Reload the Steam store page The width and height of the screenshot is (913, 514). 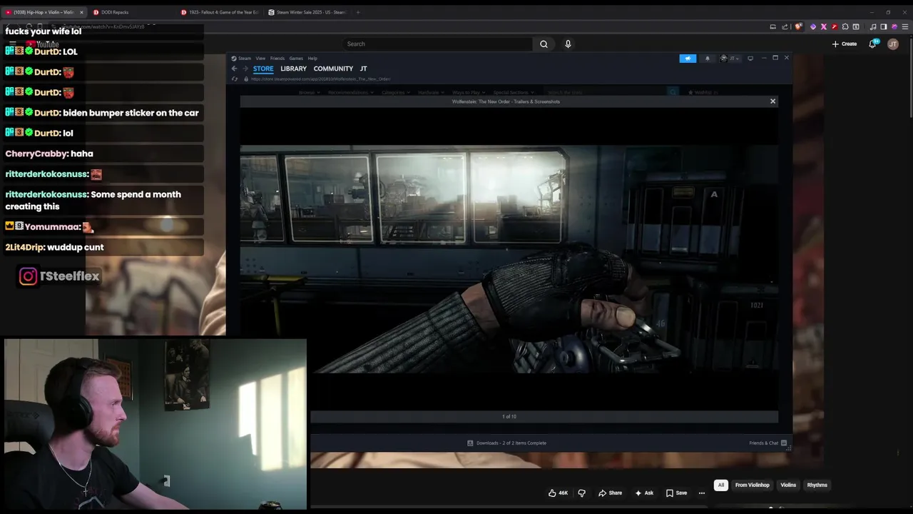click(235, 79)
